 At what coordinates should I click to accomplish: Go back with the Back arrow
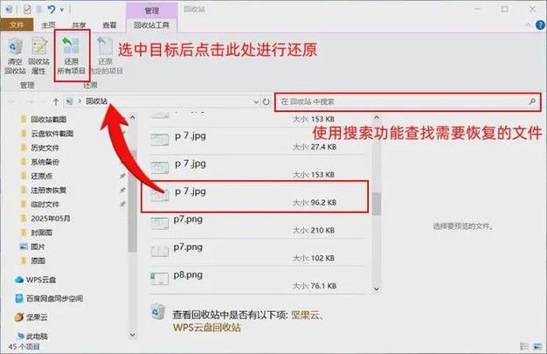11,102
